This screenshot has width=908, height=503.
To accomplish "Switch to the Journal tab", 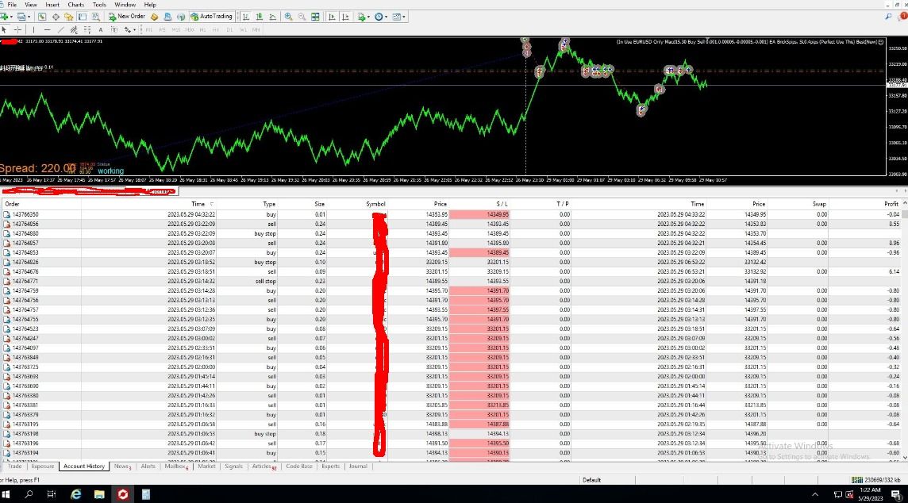I will pyautogui.click(x=358, y=467).
